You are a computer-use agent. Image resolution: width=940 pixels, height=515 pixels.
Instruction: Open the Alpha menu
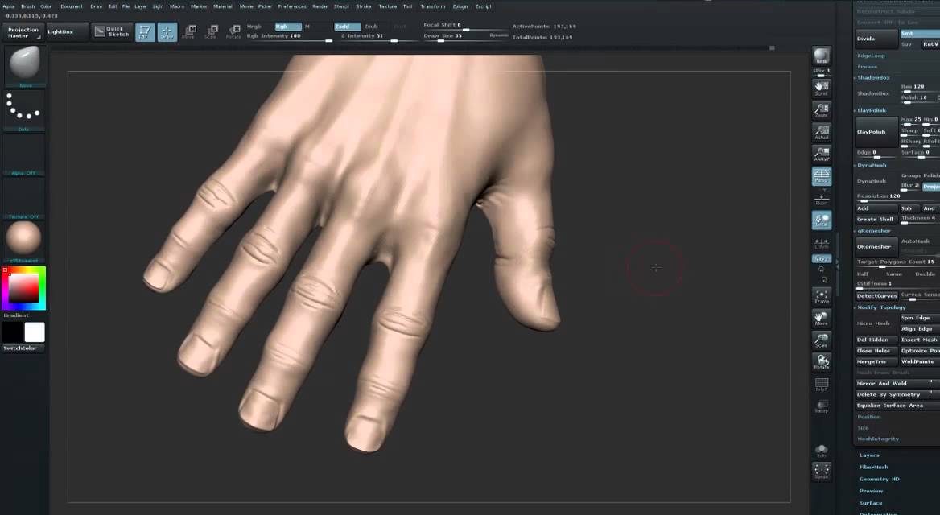pyautogui.click(x=8, y=6)
